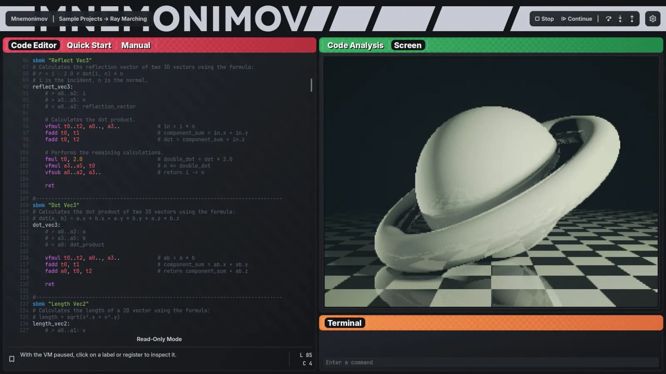
Task: Click the Read-Only Mode label
Action: click(x=159, y=339)
